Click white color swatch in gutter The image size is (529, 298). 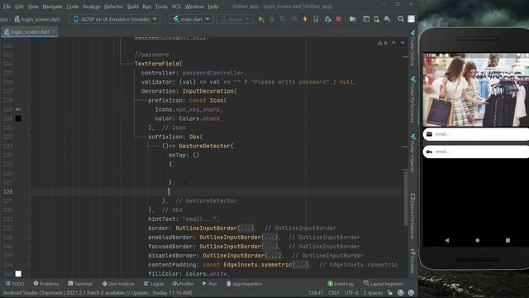click(18, 274)
